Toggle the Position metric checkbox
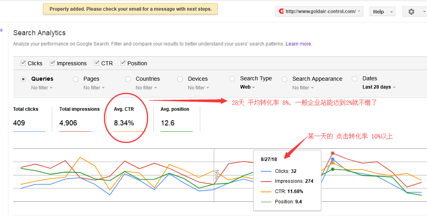The height and width of the screenshot is (216, 427). (x=123, y=63)
